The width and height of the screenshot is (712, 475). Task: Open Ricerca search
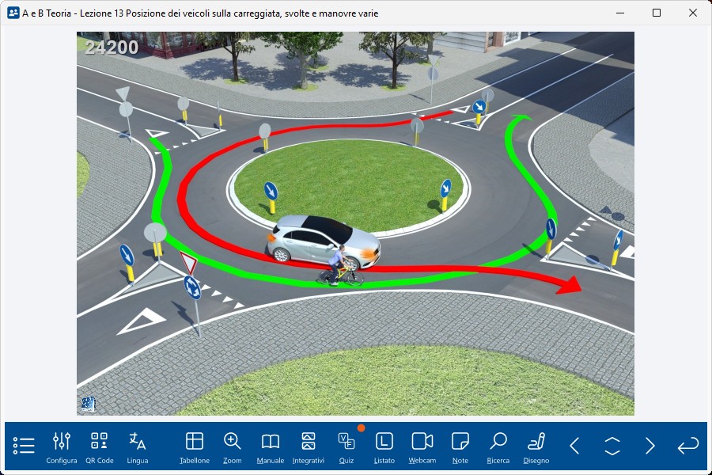coord(498,446)
